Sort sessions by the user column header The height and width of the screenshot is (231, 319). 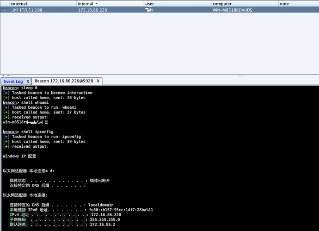pyautogui.click(x=149, y=4)
